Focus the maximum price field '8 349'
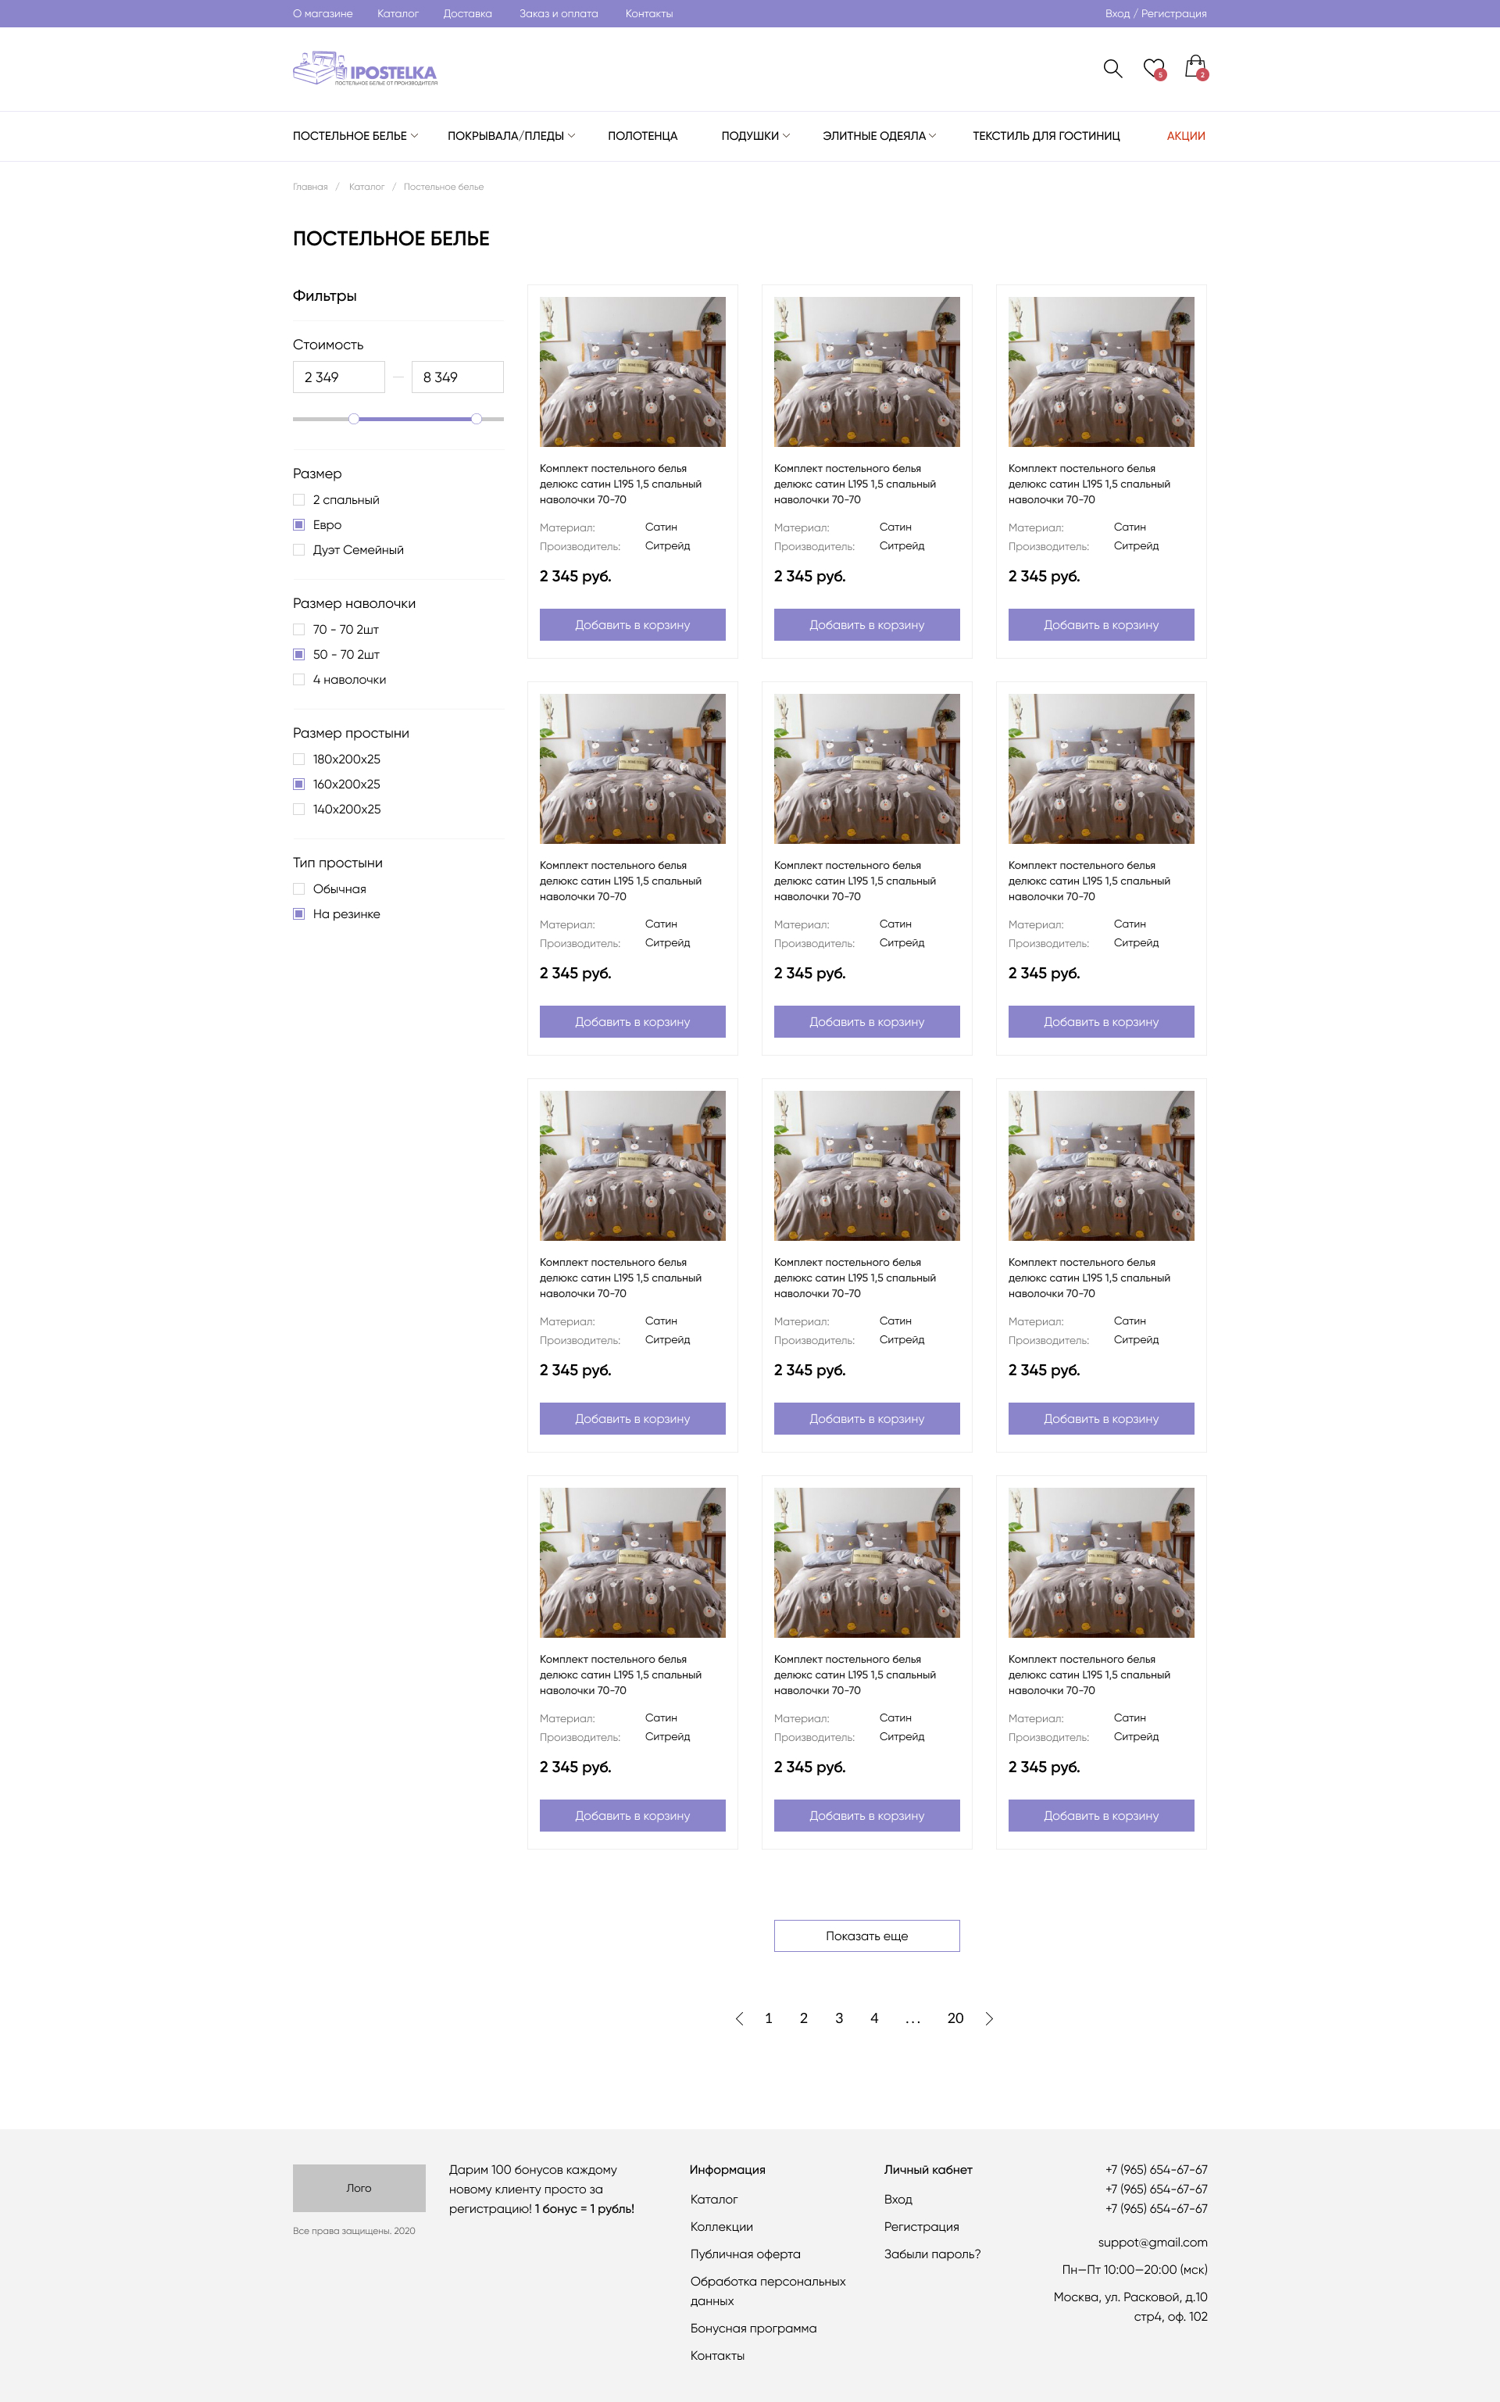1500x2402 pixels. [x=457, y=377]
